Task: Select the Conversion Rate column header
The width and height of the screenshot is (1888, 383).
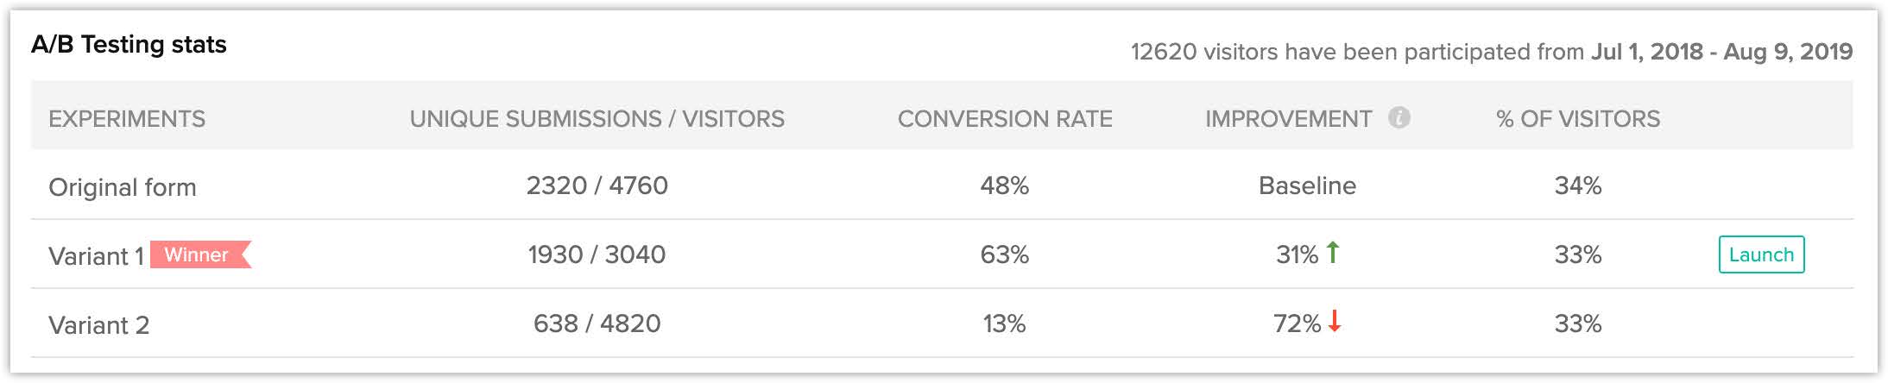Action: tap(1005, 119)
